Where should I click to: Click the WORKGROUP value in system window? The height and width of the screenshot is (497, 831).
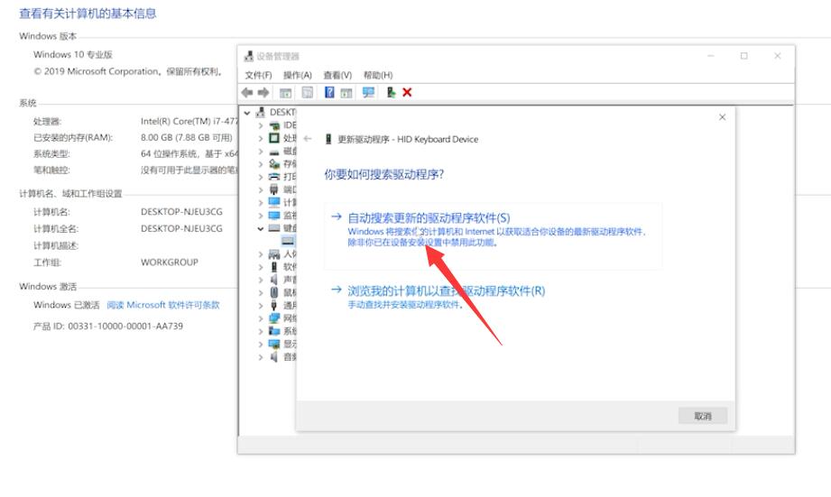point(169,262)
